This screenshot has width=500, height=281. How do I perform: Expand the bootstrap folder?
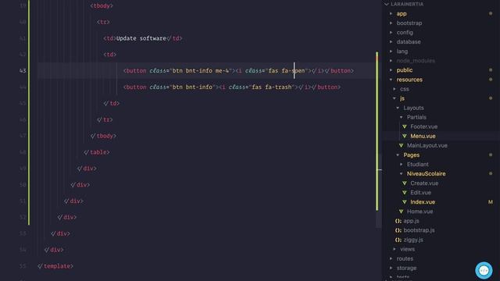391,23
